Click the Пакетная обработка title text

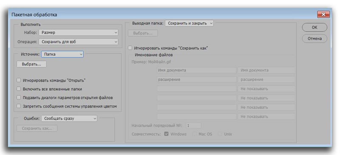(34, 15)
